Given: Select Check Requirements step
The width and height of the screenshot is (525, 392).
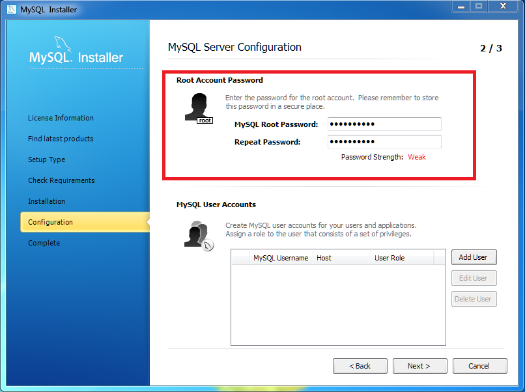Looking at the screenshot, I should [x=61, y=180].
